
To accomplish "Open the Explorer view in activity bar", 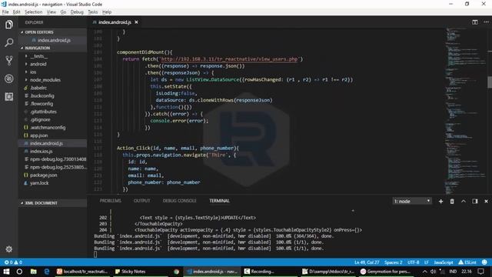I will click(8, 24).
